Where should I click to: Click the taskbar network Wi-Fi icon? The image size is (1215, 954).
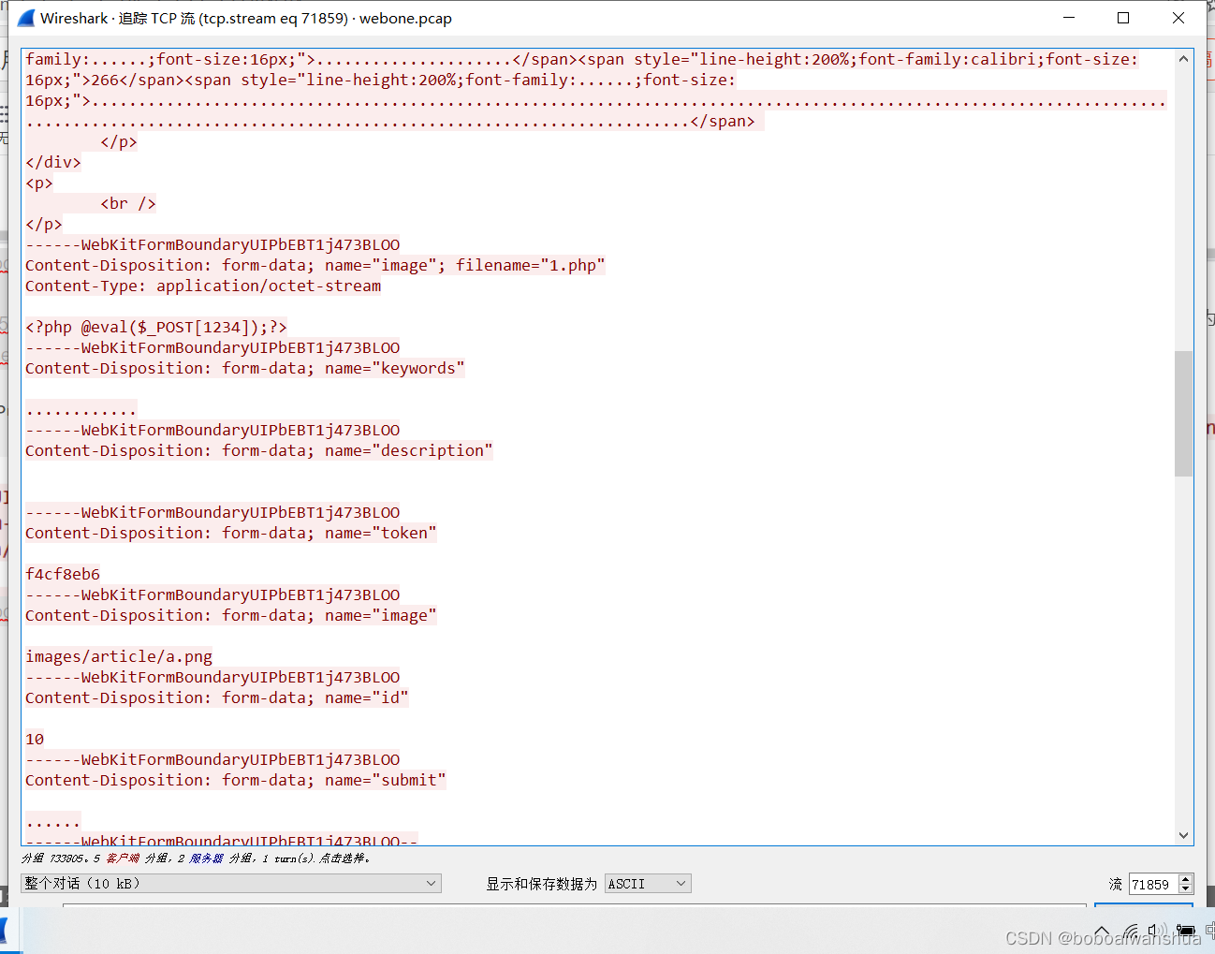tap(1132, 932)
